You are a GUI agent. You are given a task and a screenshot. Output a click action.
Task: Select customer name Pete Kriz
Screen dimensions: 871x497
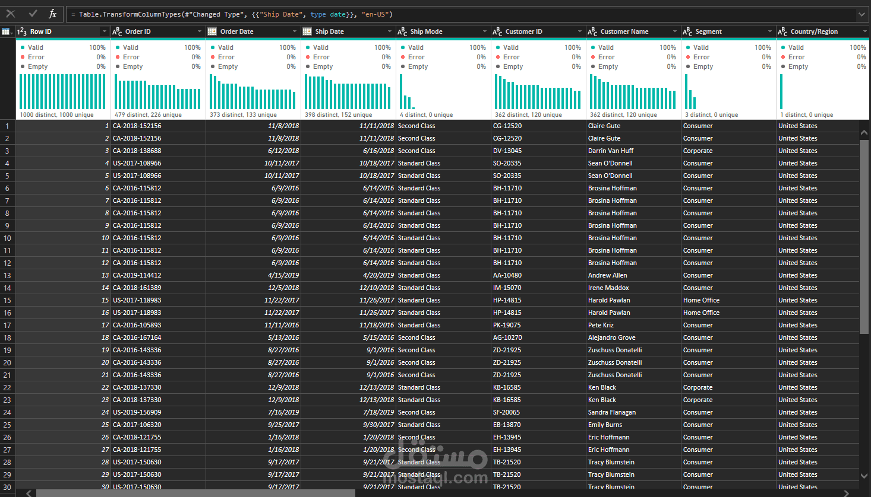(x=633, y=325)
